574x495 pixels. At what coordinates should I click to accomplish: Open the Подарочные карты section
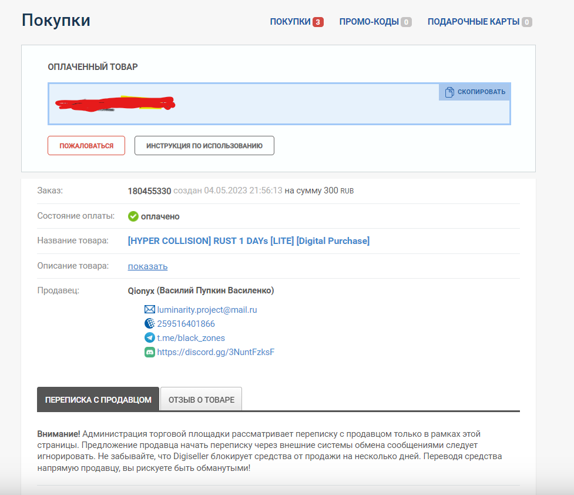pos(474,22)
